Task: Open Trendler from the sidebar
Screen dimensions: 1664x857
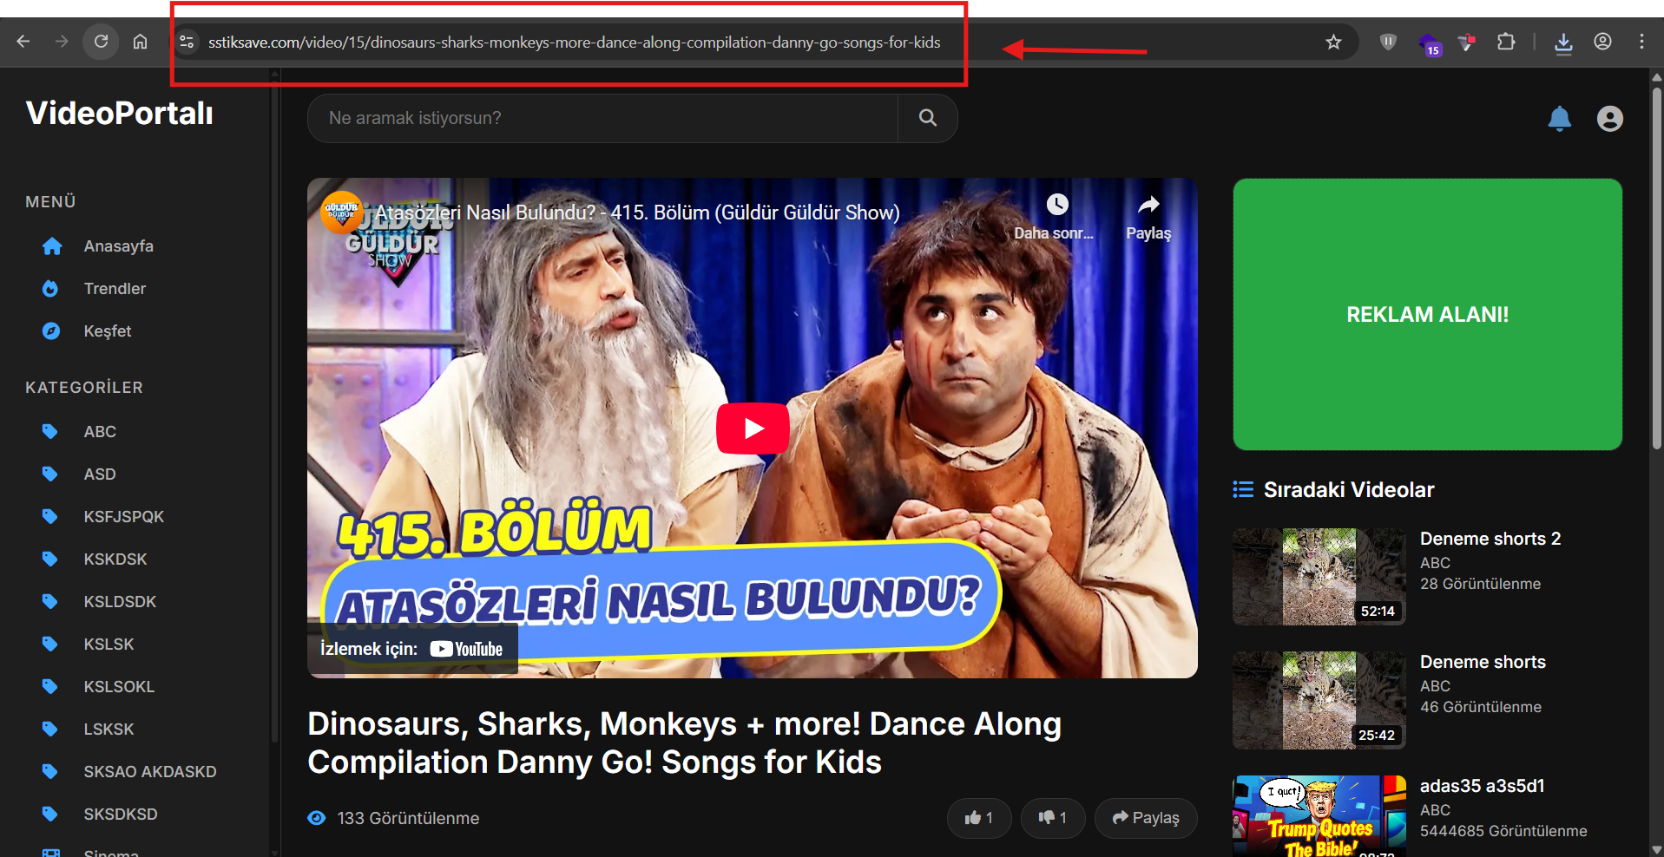Action: pos(115,289)
